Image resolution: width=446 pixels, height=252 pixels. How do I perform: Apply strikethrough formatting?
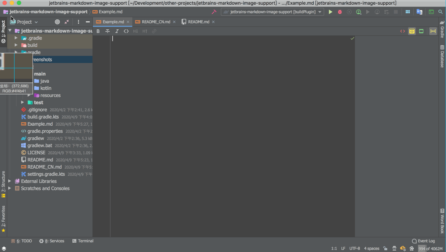[x=108, y=31]
